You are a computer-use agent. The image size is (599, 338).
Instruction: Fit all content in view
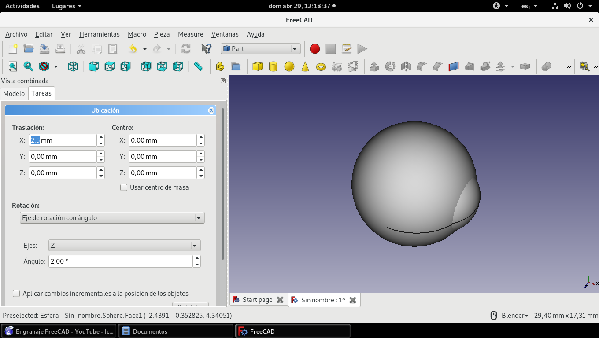pyautogui.click(x=13, y=66)
